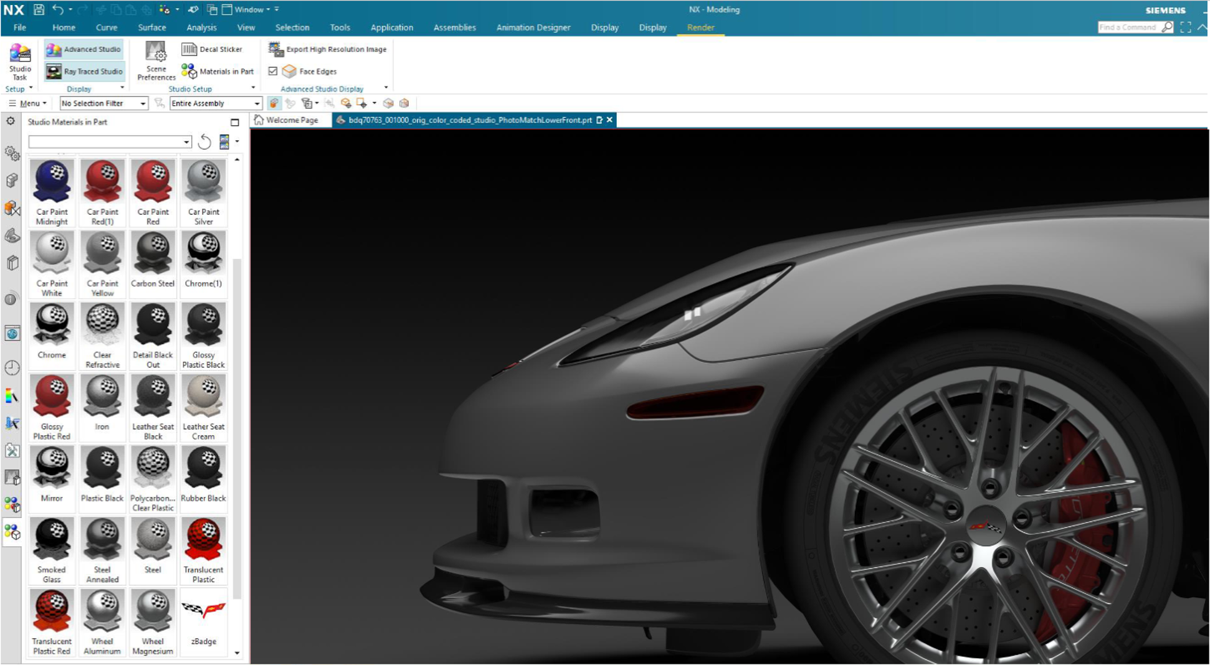Screen dimensions: 1210x665
Task: Click the save icon in title bar
Action: (39, 9)
